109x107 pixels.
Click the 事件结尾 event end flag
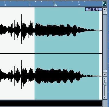94,9
